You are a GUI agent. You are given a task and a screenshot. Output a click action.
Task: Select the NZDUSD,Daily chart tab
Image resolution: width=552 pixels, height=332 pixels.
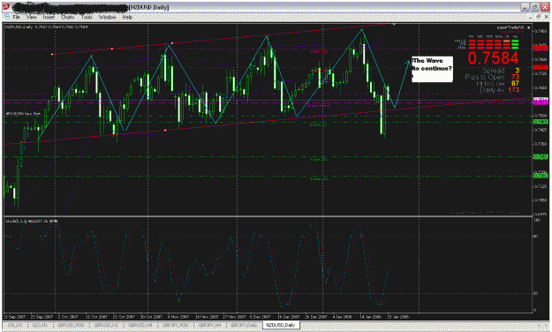coord(280,325)
